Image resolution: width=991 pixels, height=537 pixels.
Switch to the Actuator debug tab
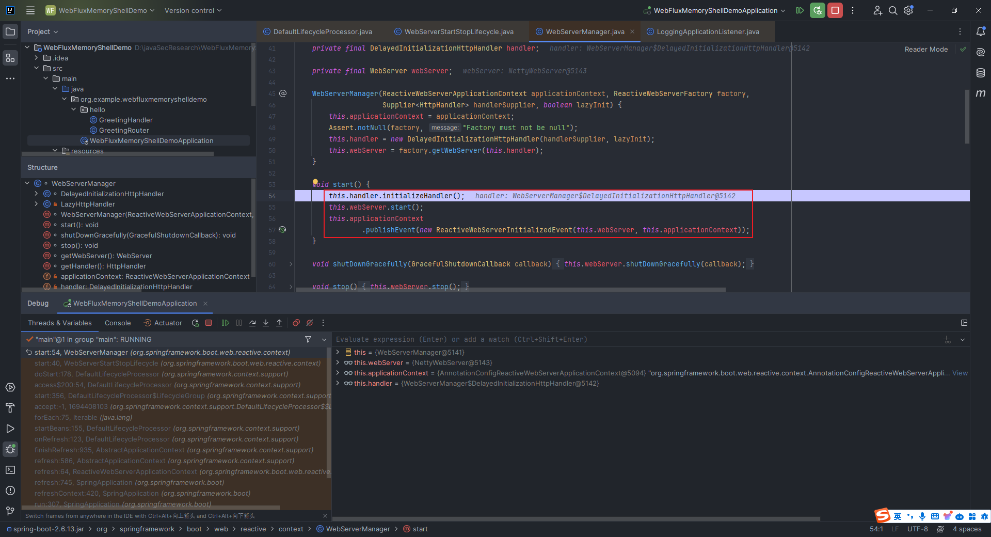163,323
